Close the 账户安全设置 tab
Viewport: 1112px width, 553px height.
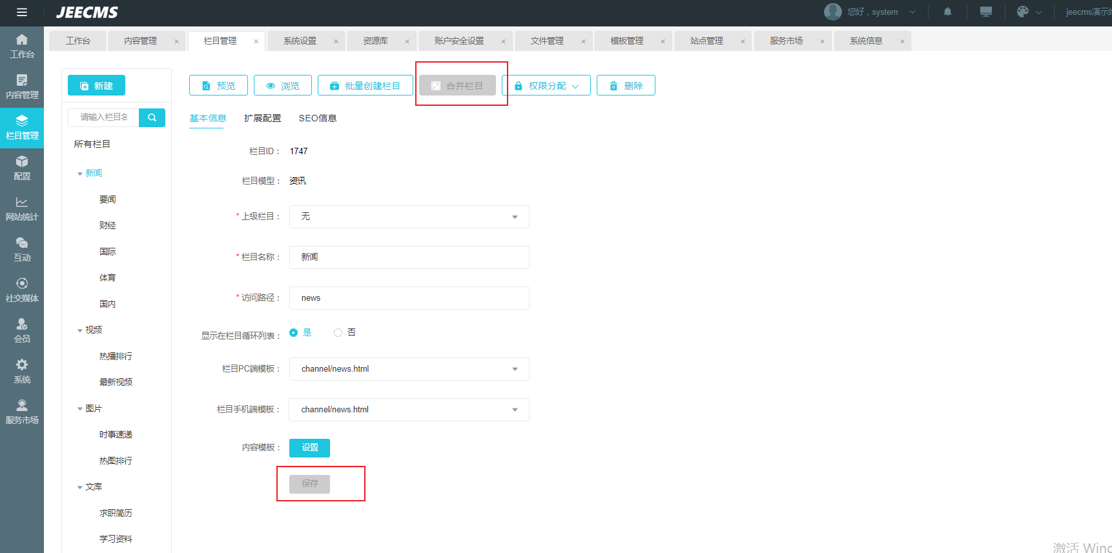point(503,41)
